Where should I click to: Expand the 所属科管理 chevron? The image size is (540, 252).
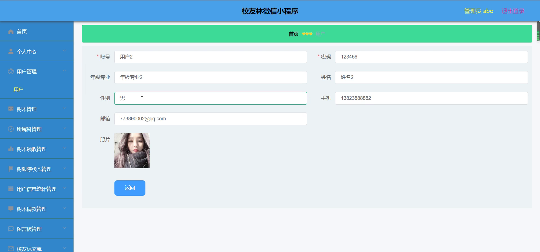65,129
